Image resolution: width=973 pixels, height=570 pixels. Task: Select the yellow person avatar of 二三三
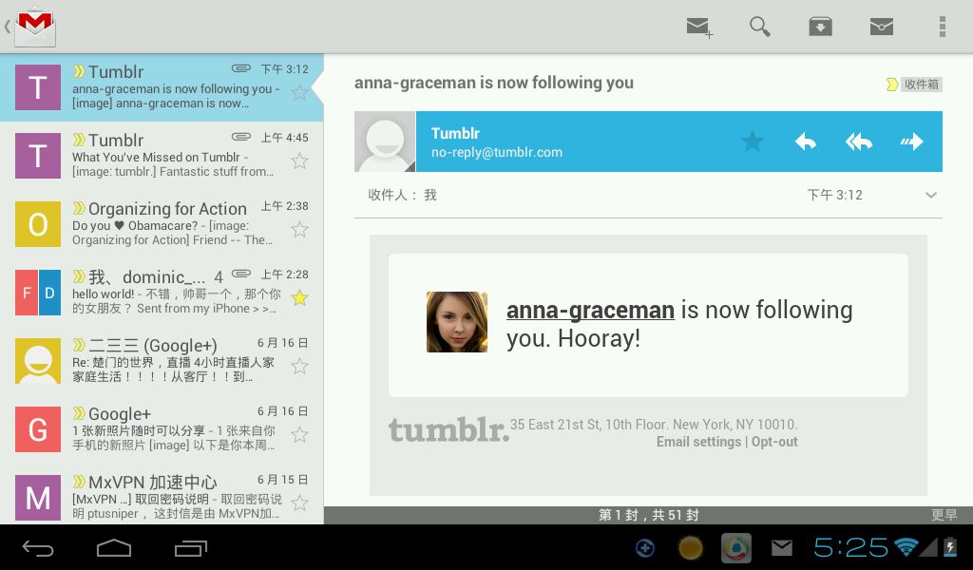click(x=38, y=360)
